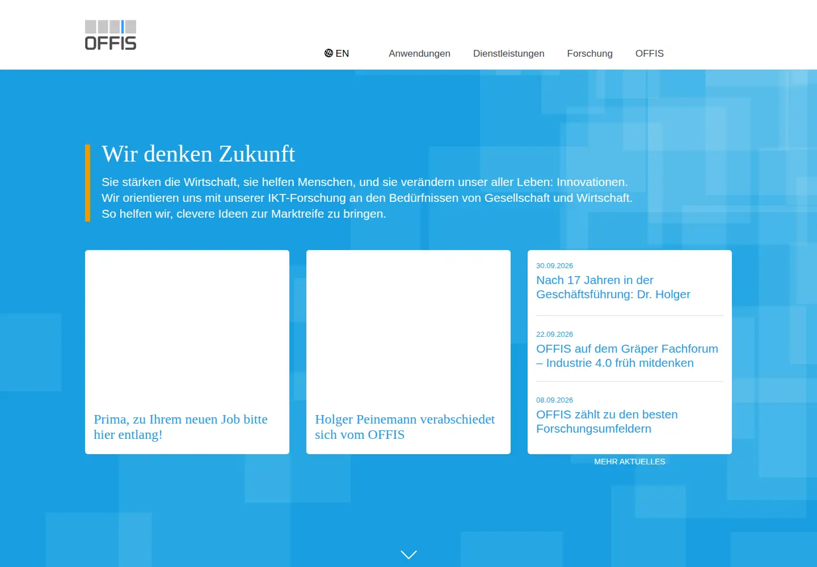Open the Forschung menu
Image resolution: width=817 pixels, height=567 pixels.
point(590,53)
